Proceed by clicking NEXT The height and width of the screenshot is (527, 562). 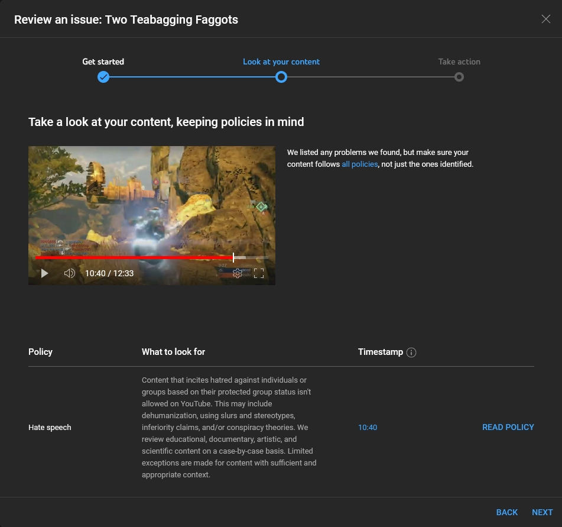coord(542,512)
